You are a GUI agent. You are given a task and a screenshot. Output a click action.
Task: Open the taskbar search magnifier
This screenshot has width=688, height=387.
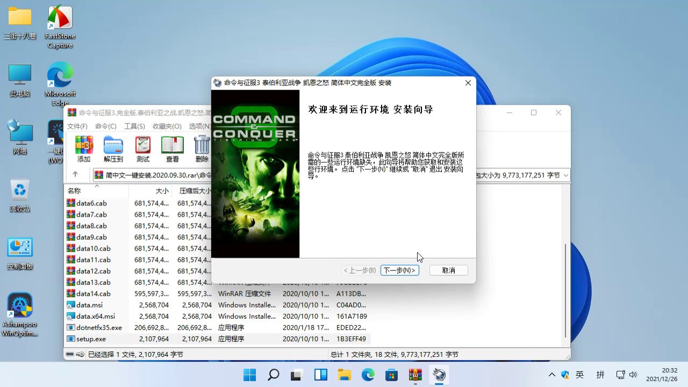point(274,375)
